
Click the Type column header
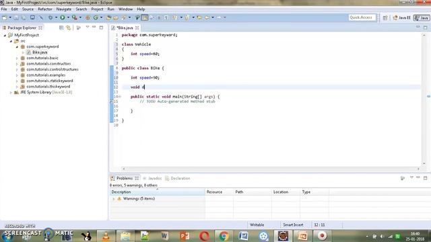coord(314,192)
